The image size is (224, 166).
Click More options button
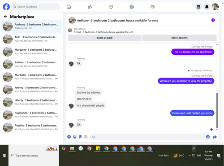click(x=179, y=38)
